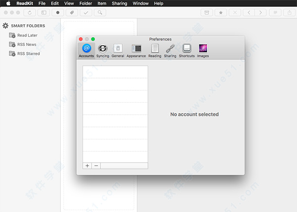Click the archive toolbar icon

pyautogui.click(x=206, y=13)
